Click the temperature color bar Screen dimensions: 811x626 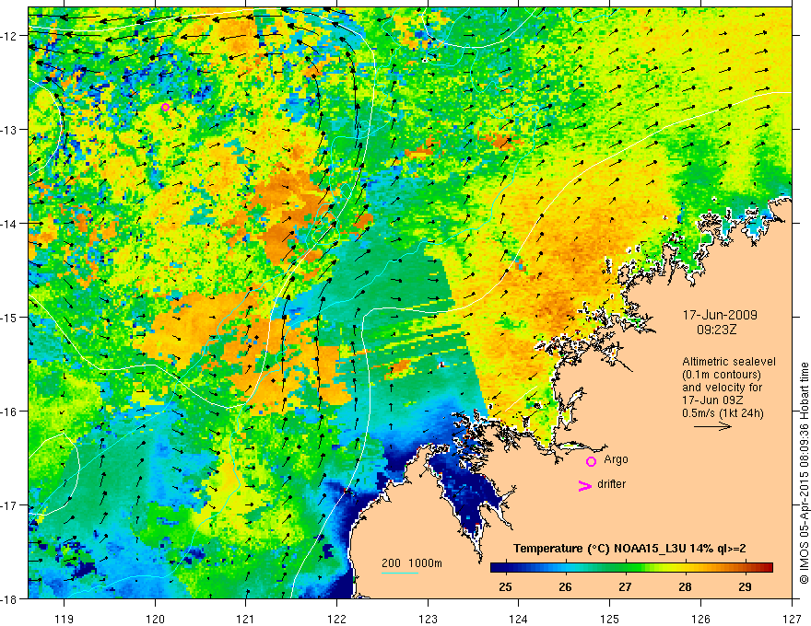coord(631,567)
